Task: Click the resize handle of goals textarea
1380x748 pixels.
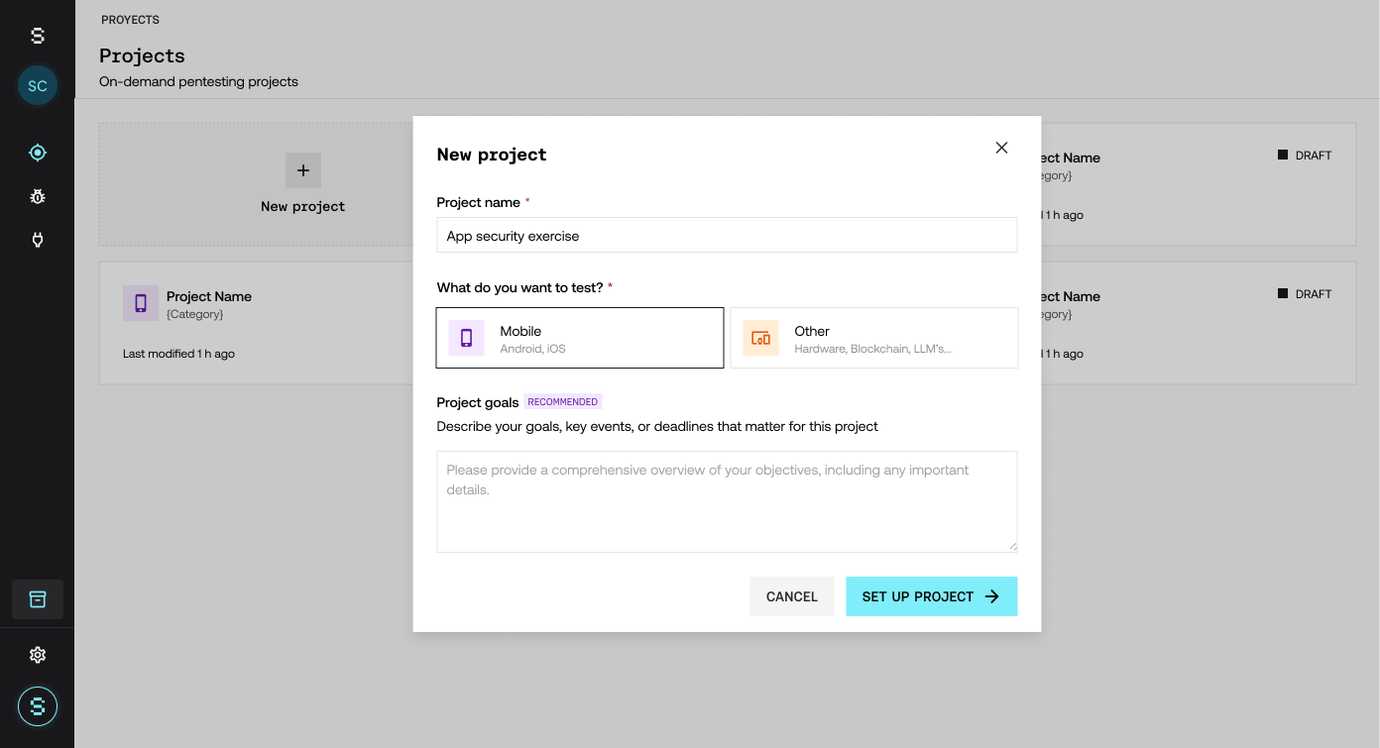Action: 1012,546
